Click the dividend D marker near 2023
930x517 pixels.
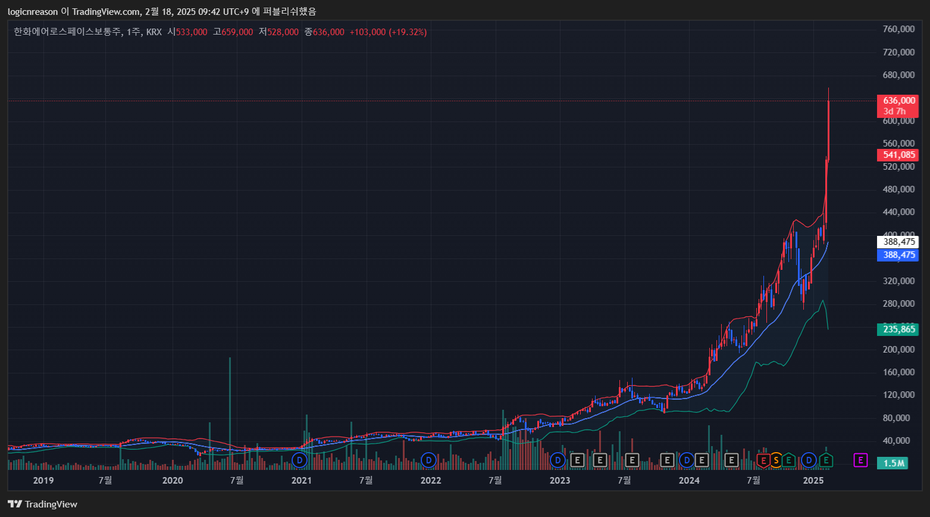pos(558,460)
